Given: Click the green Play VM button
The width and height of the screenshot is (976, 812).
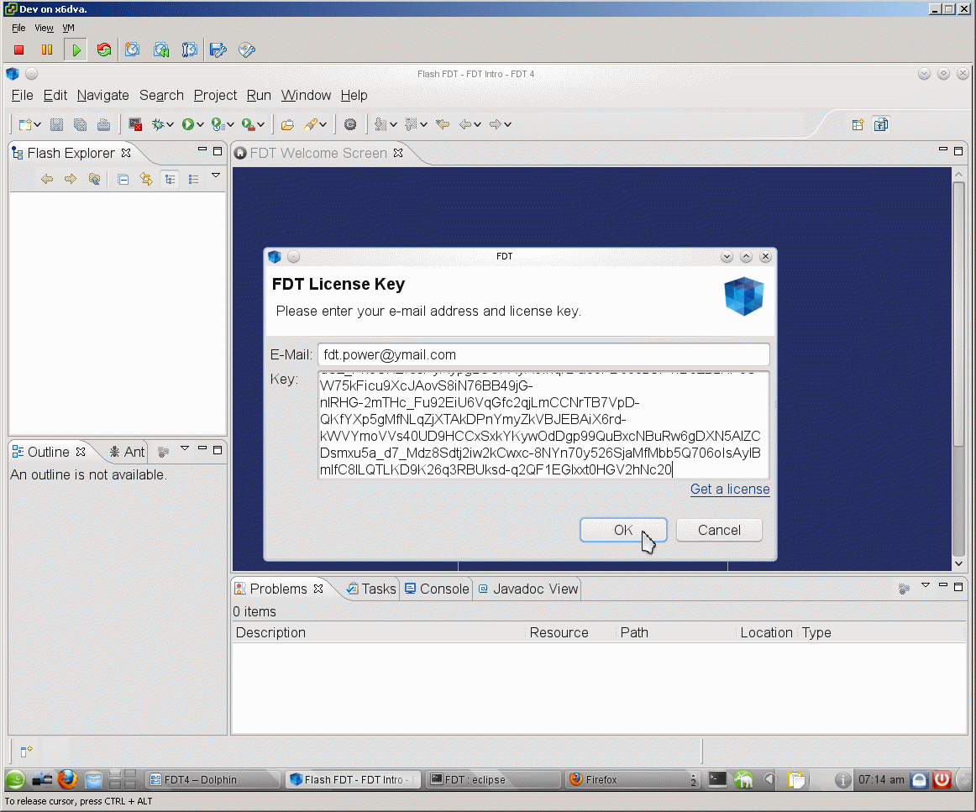Looking at the screenshot, I should pyautogui.click(x=76, y=50).
